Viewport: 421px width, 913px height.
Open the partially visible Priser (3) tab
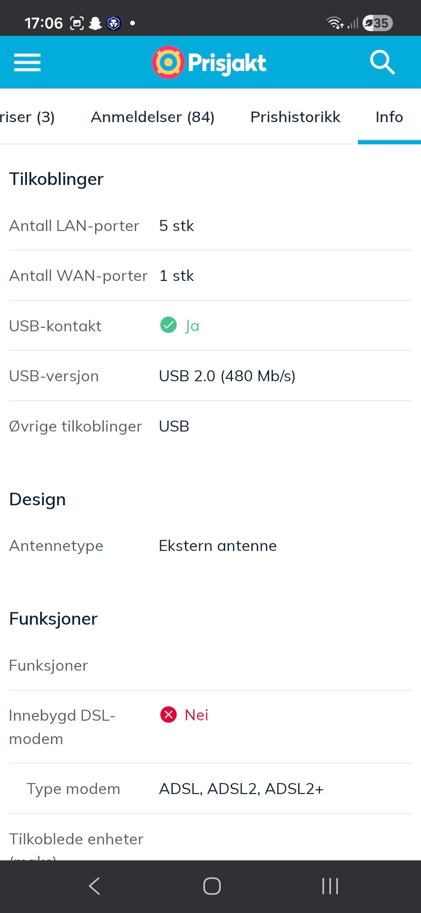point(27,117)
